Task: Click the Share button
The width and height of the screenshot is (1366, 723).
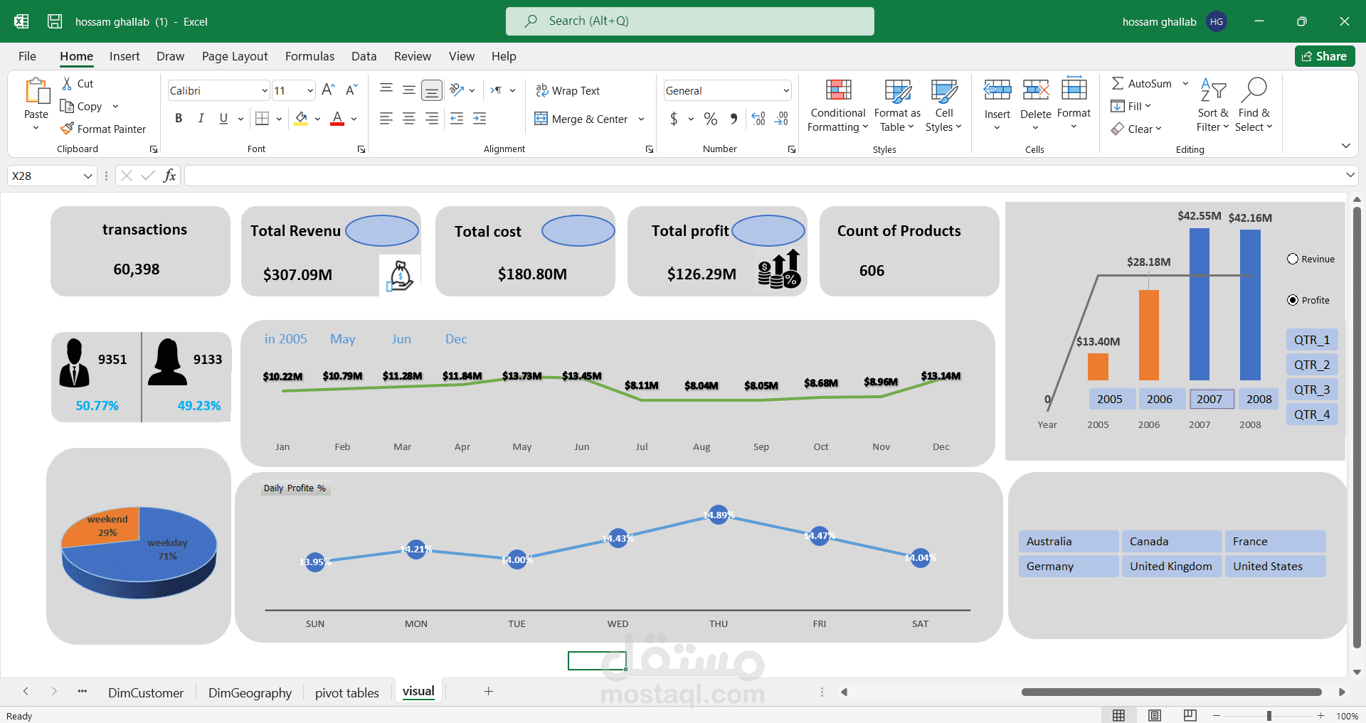Action: pyautogui.click(x=1325, y=56)
